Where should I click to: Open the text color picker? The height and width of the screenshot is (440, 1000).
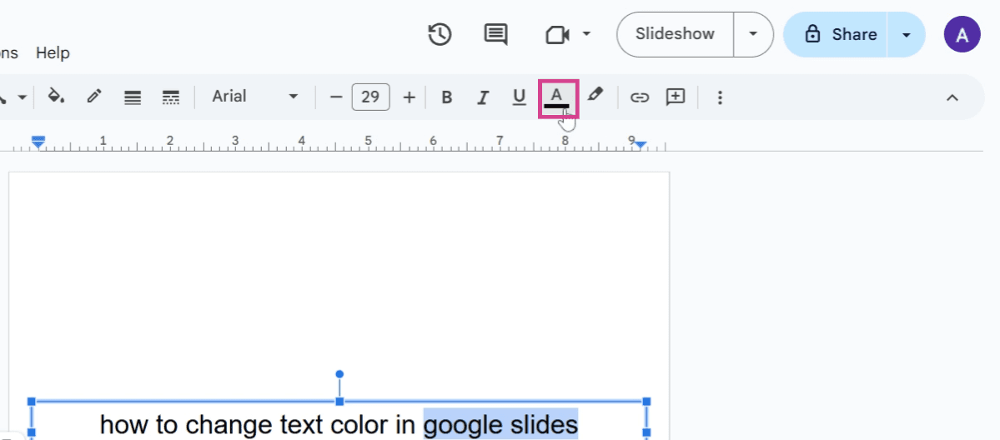tap(557, 97)
